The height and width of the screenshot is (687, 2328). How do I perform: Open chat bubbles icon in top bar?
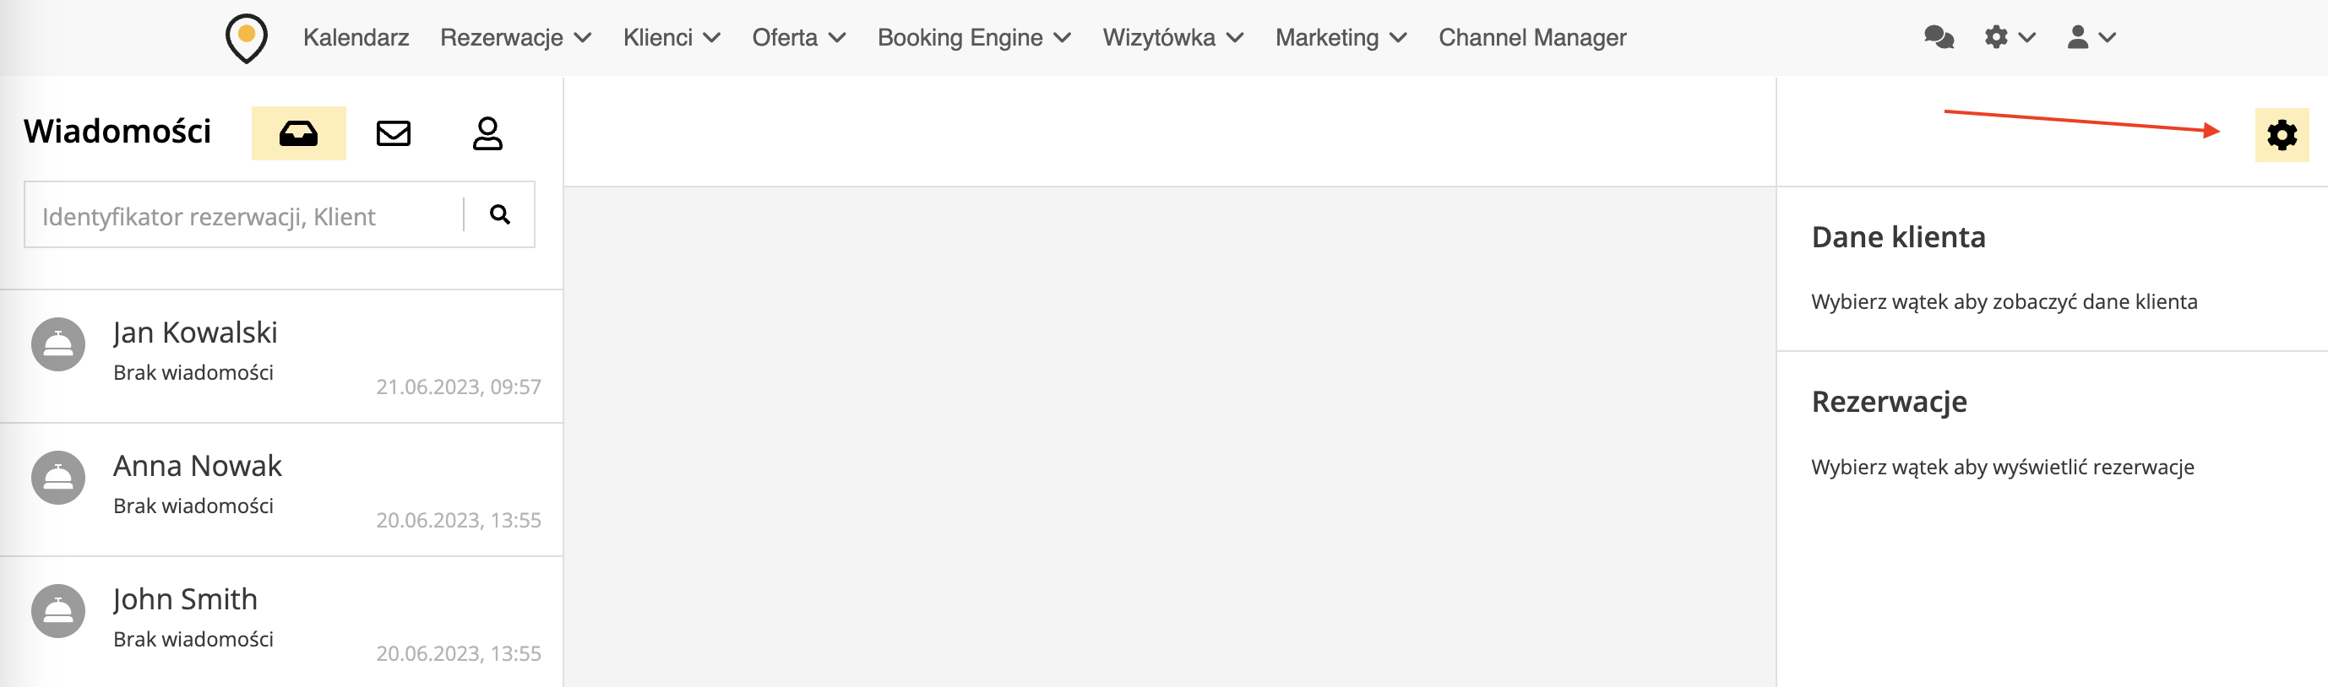(x=1939, y=38)
